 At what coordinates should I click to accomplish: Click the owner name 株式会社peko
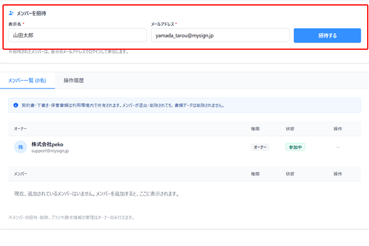pyautogui.click(x=47, y=145)
